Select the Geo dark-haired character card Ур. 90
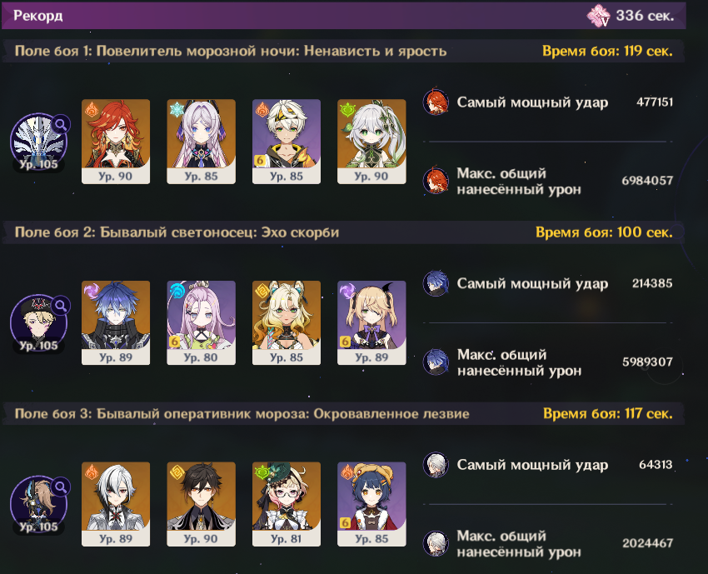 [201, 504]
